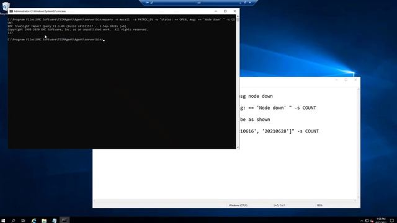Viewport: 397px width, 223px height.
Task: Open the taskbar clock and date
Action: pyautogui.click(x=381, y=221)
